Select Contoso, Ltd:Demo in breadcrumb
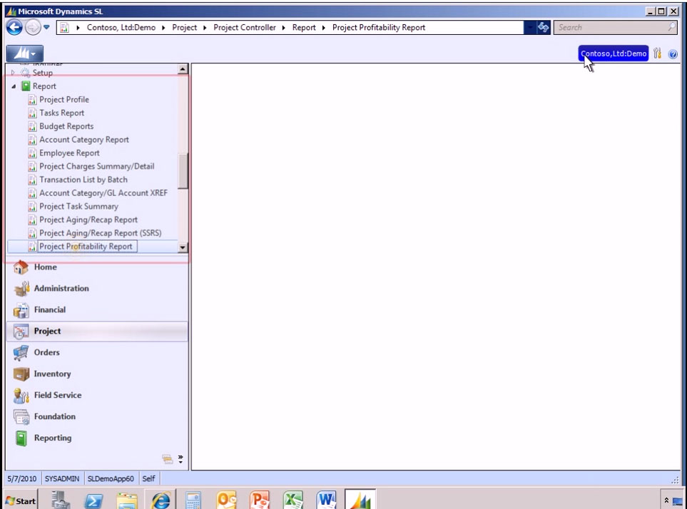Screen dimensions: 687x509 [121, 28]
